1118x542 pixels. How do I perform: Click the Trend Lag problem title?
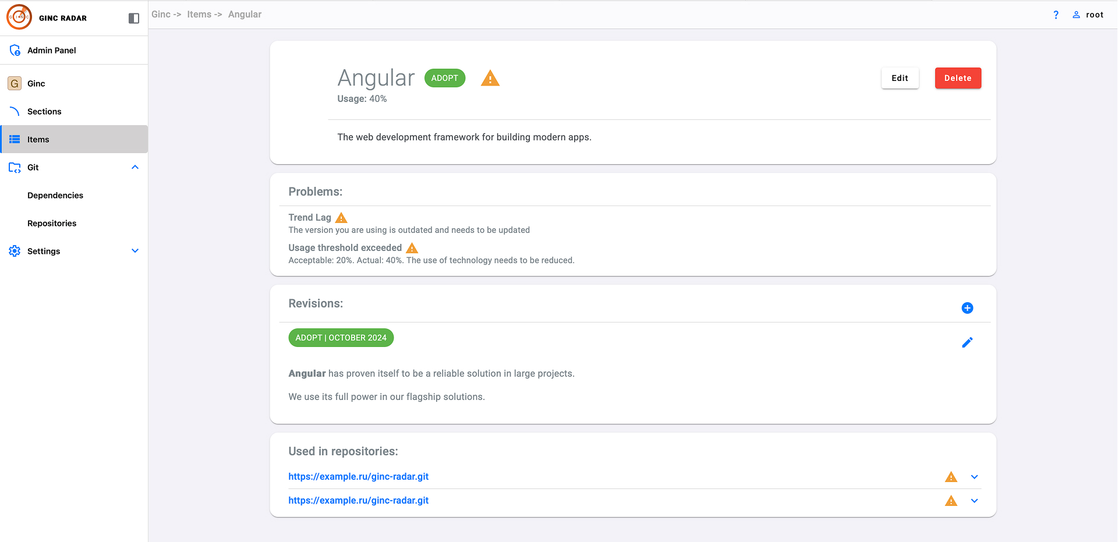click(310, 217)
